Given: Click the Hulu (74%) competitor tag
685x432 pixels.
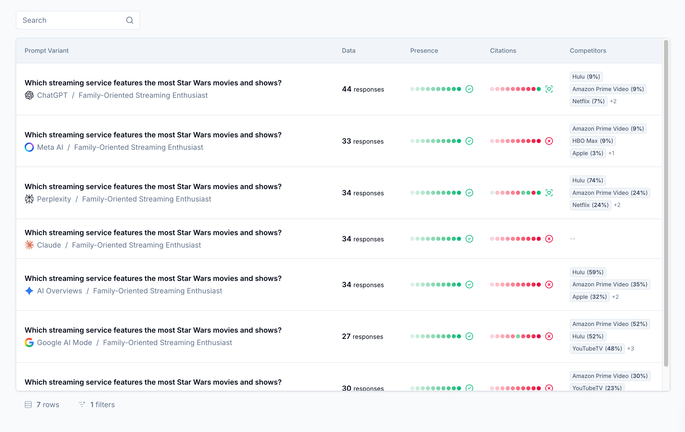Looking at the screenshot, I should pyautogui.click(x=587, y=181).
